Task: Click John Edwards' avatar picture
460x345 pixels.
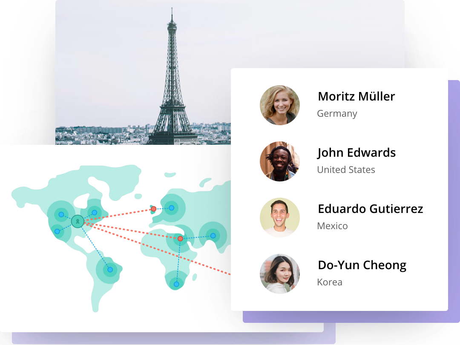Action: pos(280,161)
